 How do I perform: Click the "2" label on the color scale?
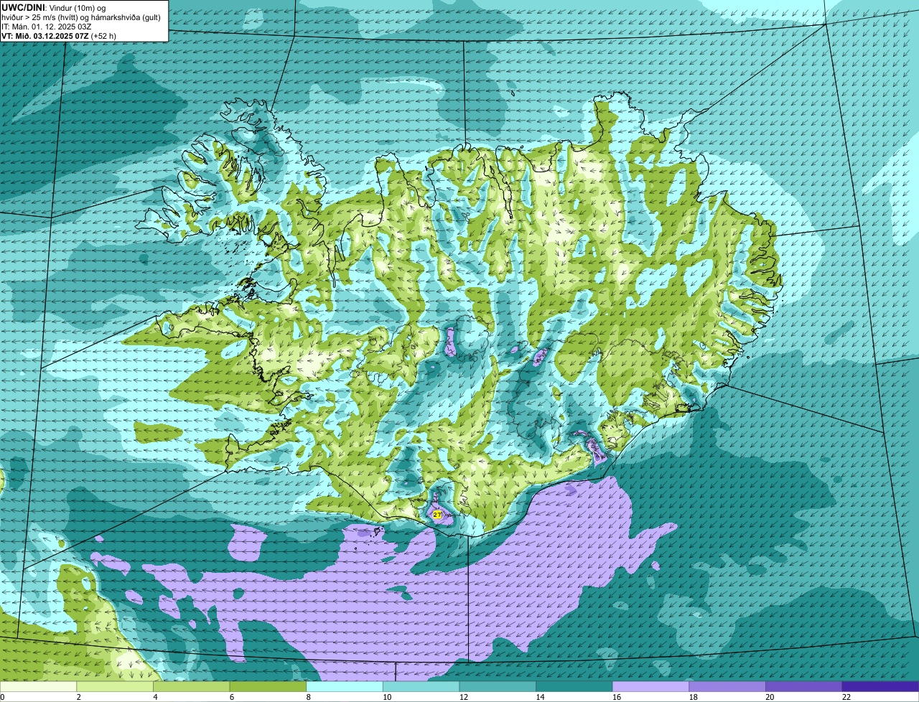point(78,697)
